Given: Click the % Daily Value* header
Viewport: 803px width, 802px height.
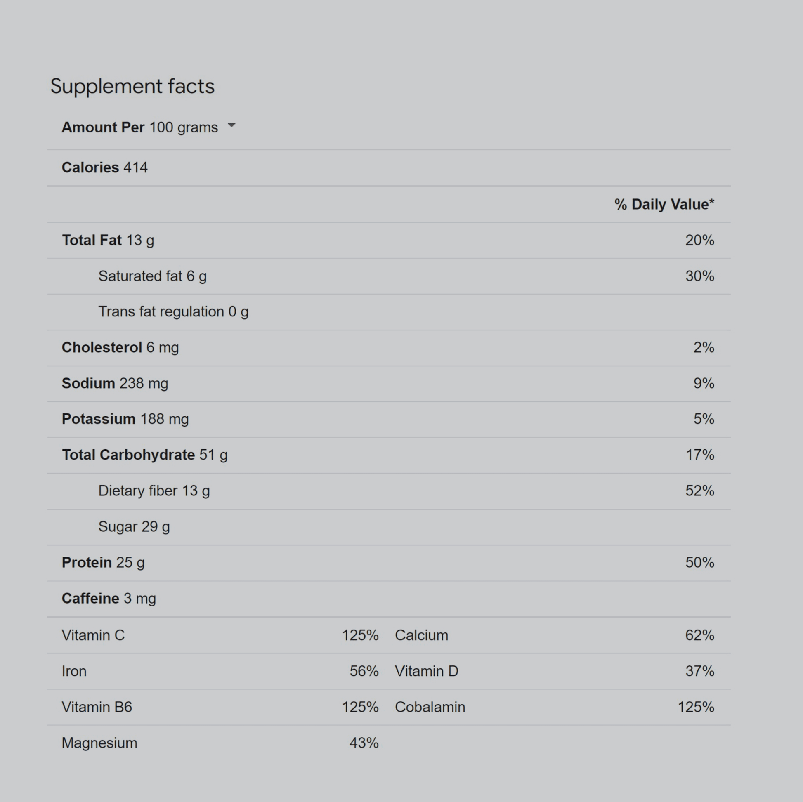Looking at the screenshot, I should (664, 205).
